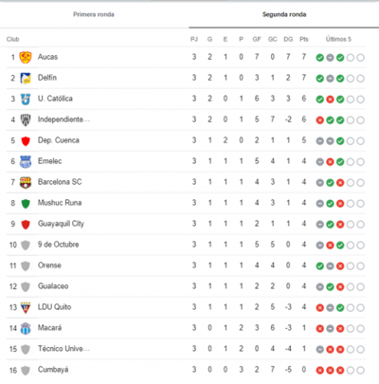Switch to the Primera ronda tab
This screenshot has height=384, width=379.
(x=94, y=14)
